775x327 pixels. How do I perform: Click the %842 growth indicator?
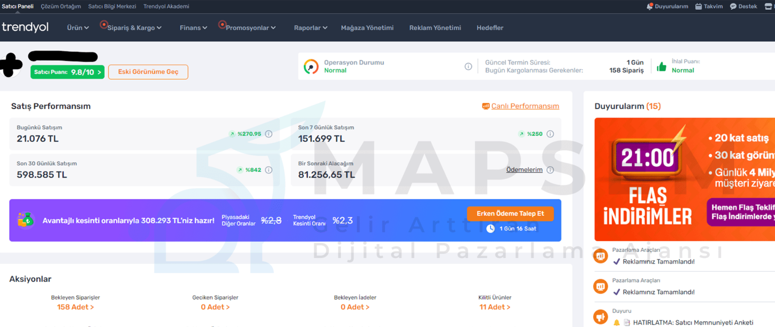[249, 170]
